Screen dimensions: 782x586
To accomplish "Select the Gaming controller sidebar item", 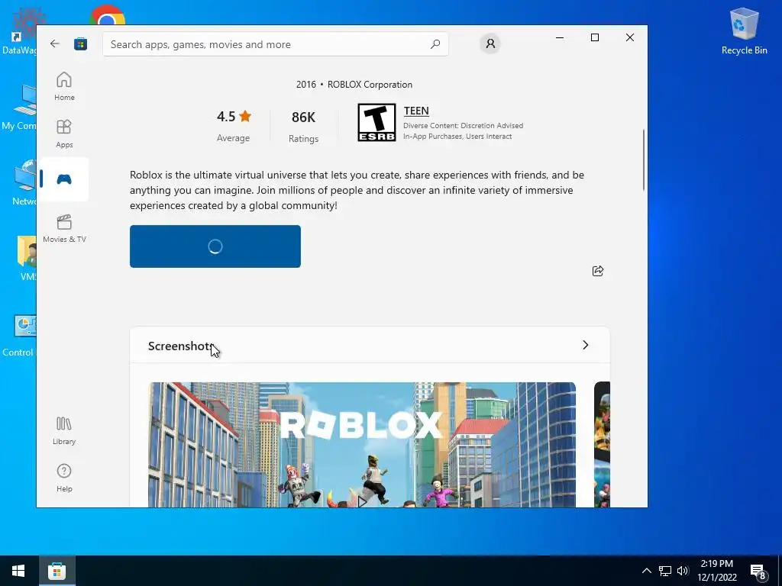I will tap(64, 179).
